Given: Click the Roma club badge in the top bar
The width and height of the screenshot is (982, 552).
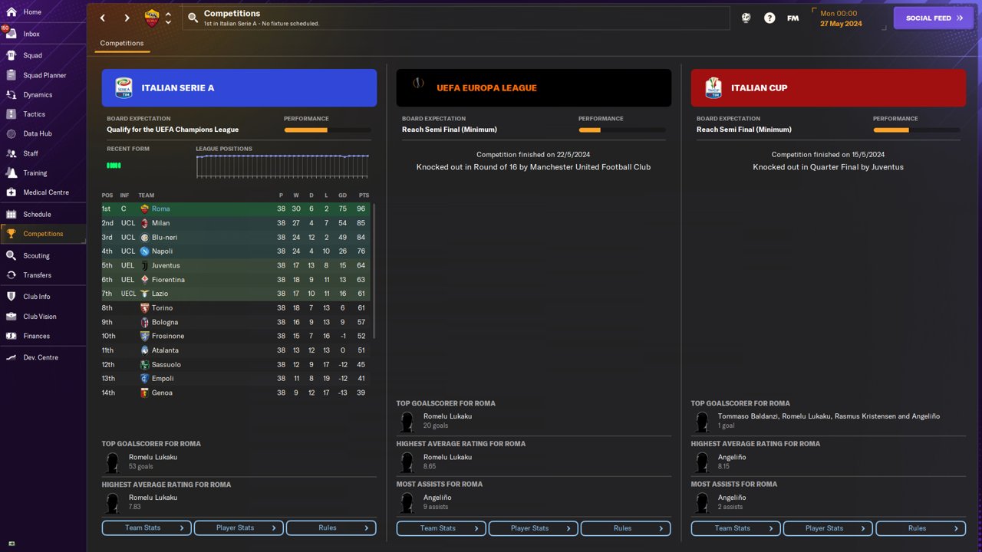Looking at the screenshot, I should [x=152, y=18].
